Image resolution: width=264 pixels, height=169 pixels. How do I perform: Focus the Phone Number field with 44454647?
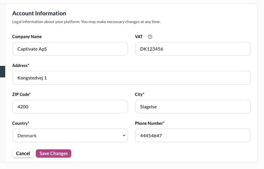coord(192,135)
